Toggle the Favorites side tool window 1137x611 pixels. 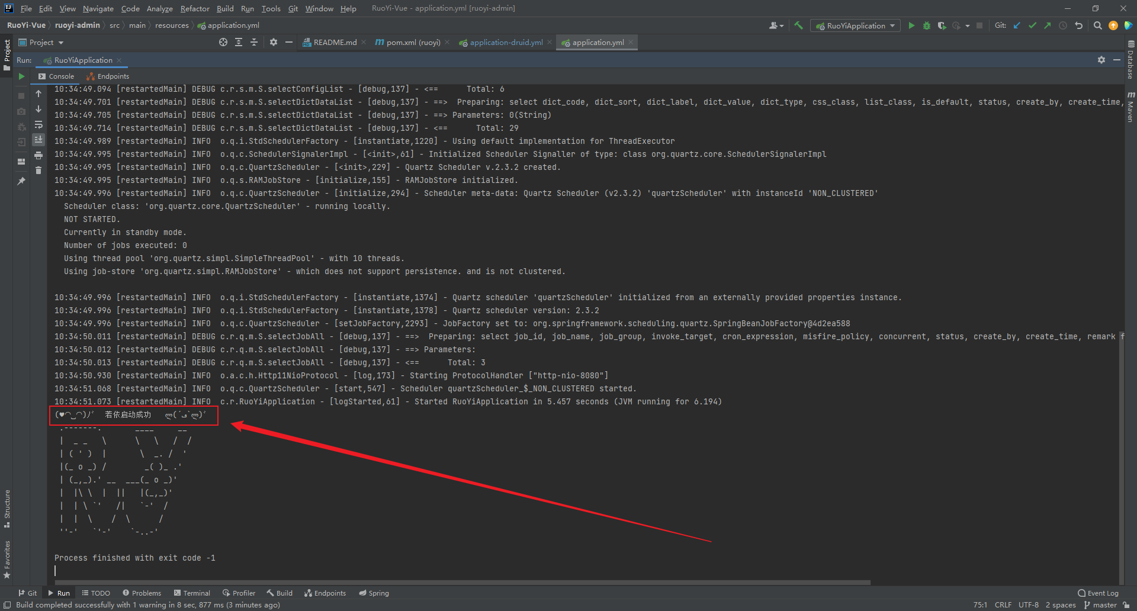(x=7, y=559)
